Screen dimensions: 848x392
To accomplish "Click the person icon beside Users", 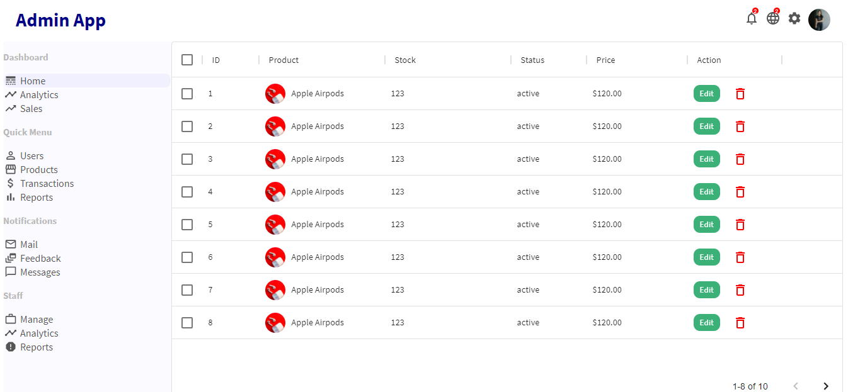I will click(10, 156).
